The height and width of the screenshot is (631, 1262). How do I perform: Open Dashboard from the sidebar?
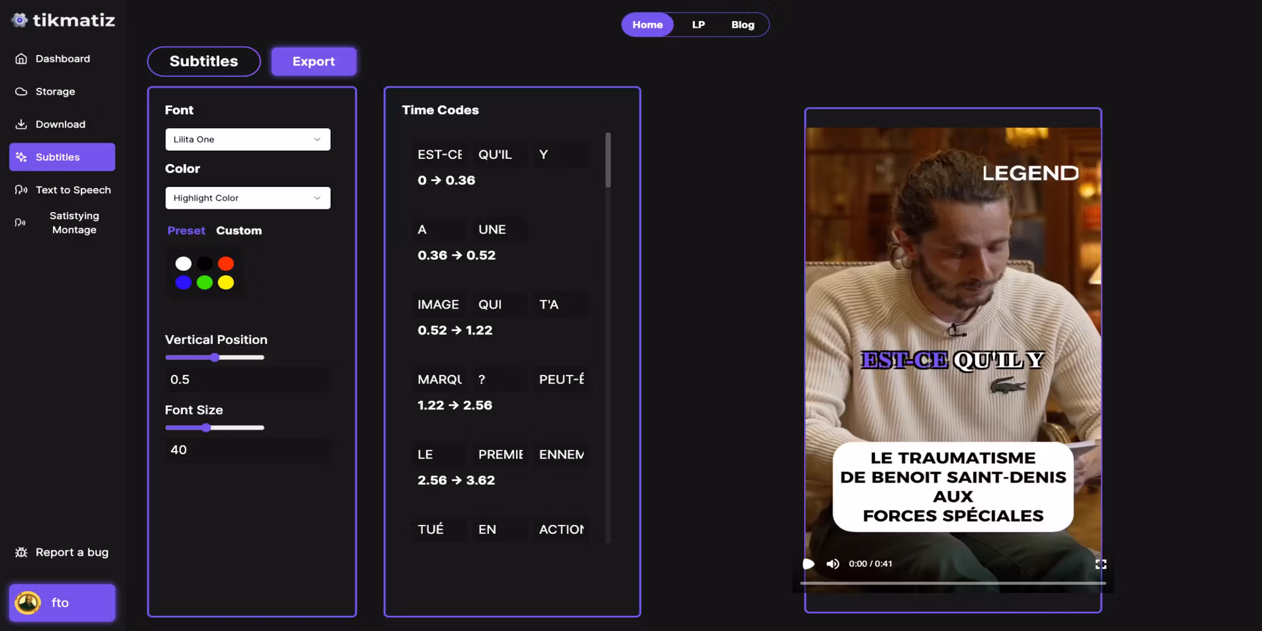[x=62, y=59]
